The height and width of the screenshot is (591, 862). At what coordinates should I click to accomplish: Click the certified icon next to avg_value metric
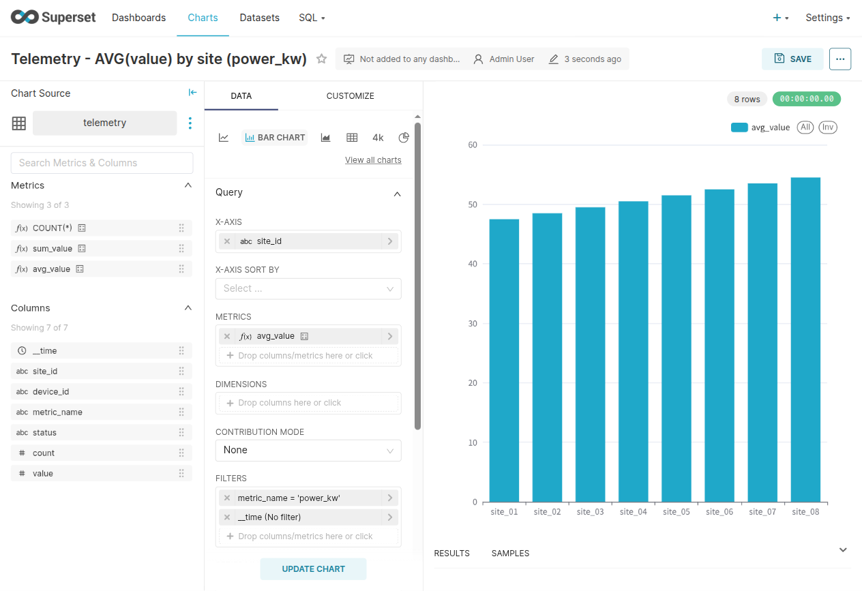[80, 269]
